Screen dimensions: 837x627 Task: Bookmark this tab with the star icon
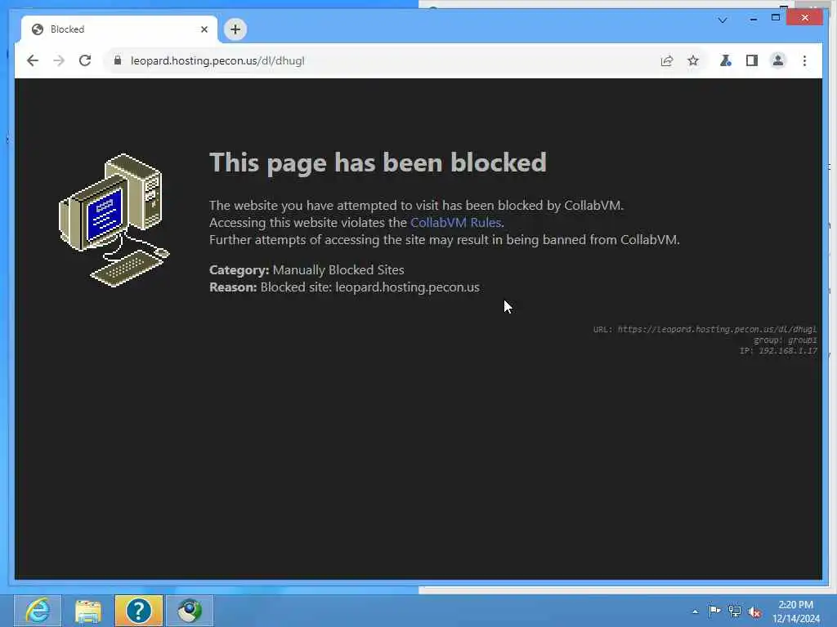[x=693, y=60]
